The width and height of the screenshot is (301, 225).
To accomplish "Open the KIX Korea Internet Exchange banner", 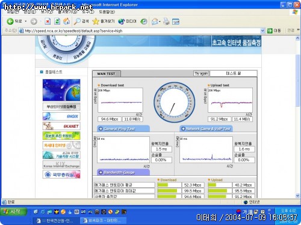I will click(61, 164).
